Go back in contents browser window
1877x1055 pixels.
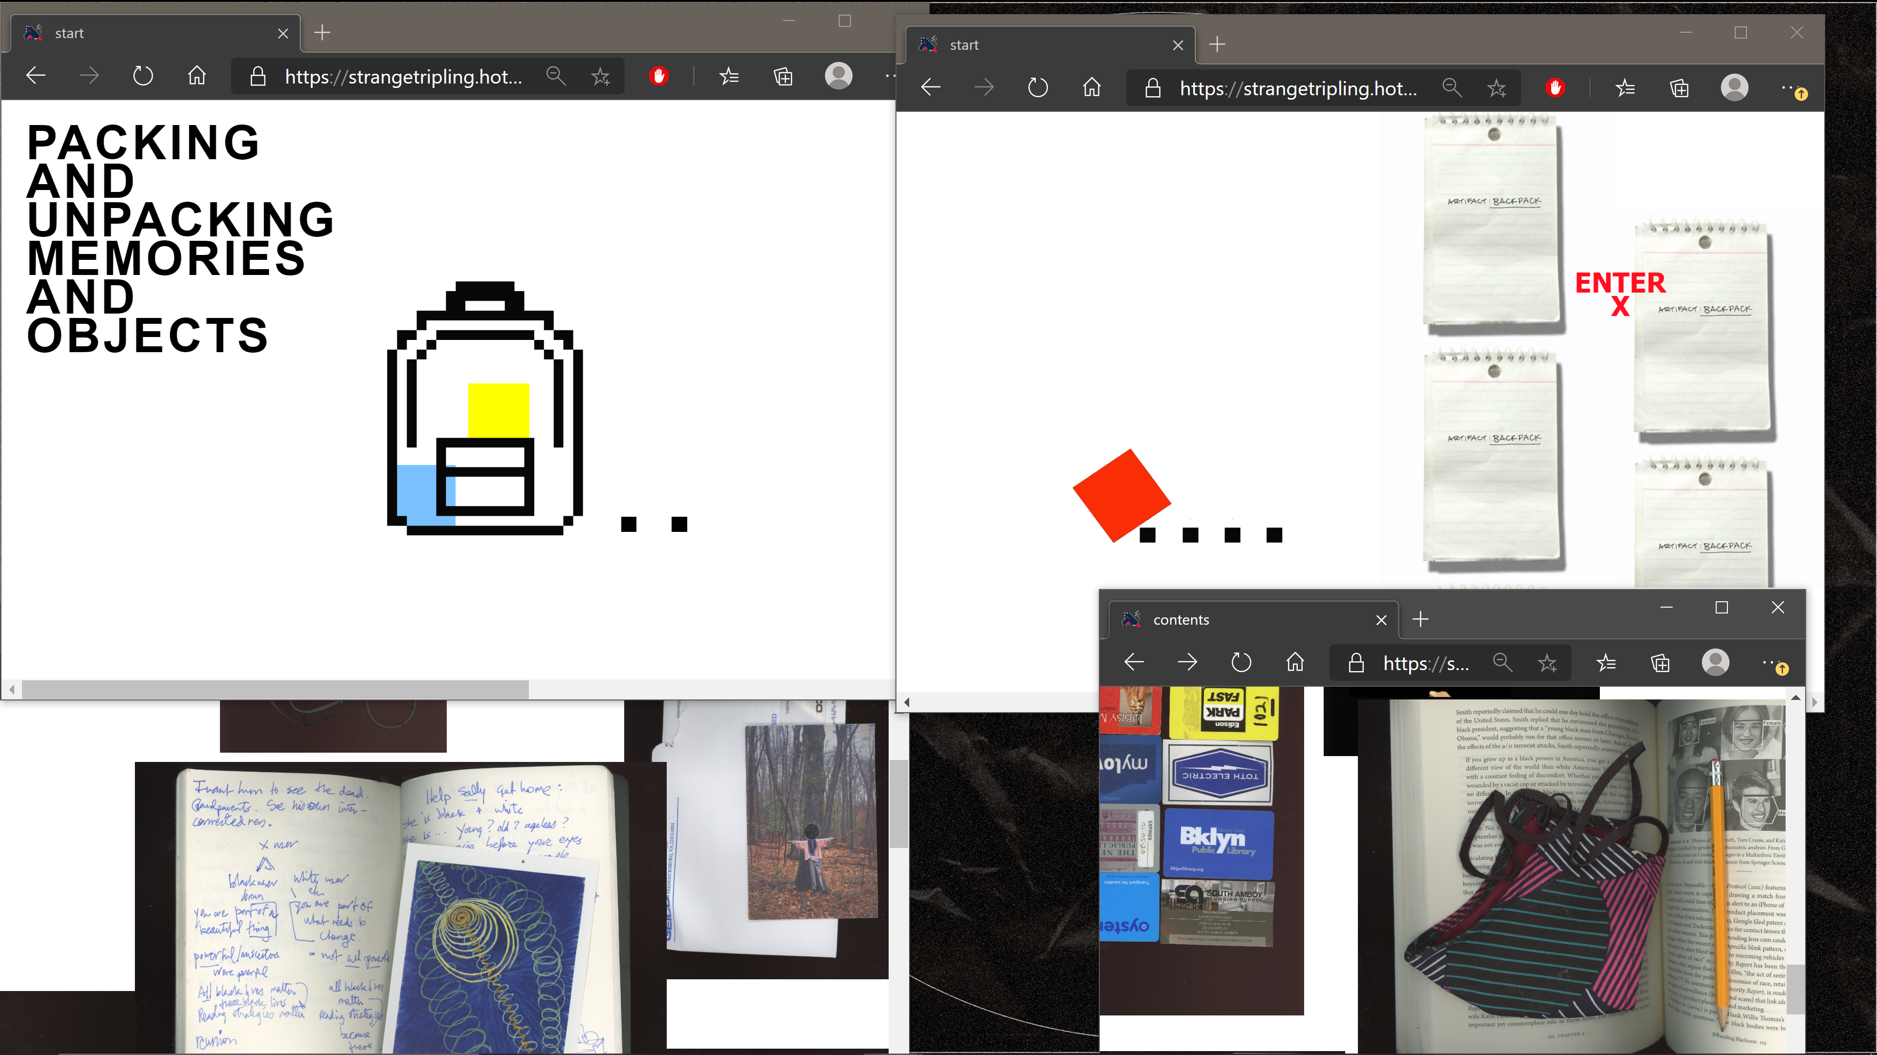pyautogui.click(x=1134, y=663)
